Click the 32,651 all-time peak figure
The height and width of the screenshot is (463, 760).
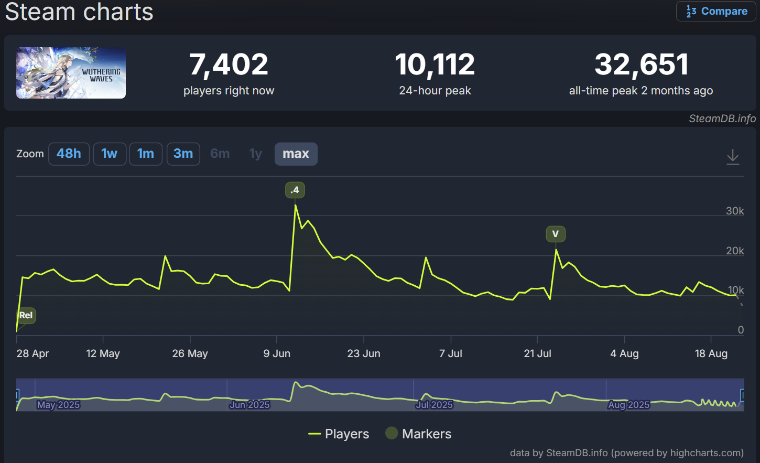(642, 64)
